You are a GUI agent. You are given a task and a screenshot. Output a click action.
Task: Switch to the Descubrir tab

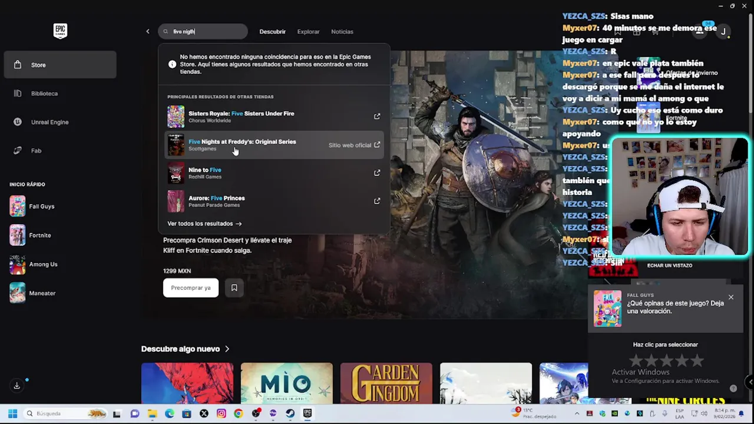pos(272,31)
